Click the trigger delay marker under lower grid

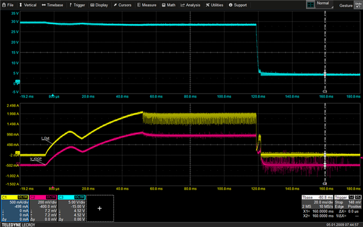coord(53,187)
